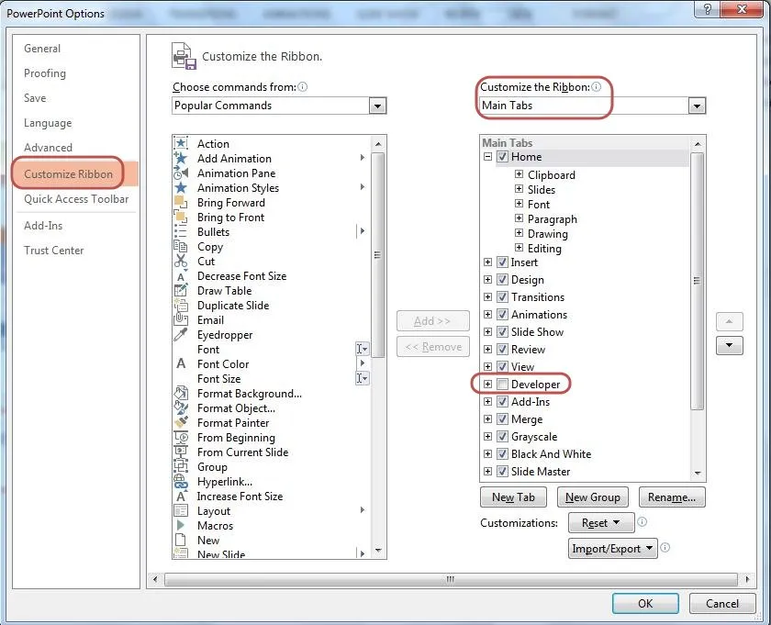Open the General options category

(x=42, y=49)
